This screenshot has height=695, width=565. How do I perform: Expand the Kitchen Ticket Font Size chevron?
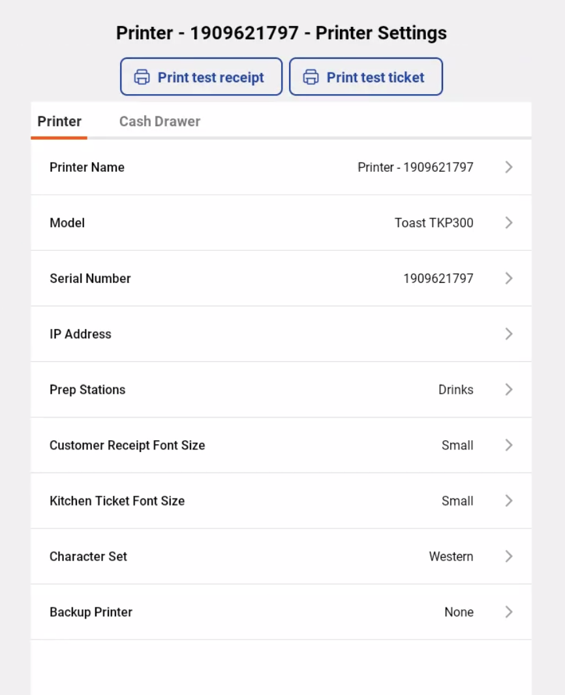[x=509, y=500]
